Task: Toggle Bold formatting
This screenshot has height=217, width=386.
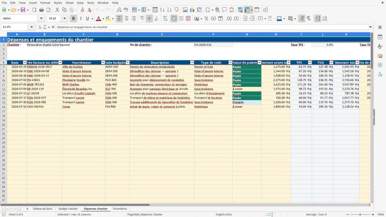Action: [x=74, y=19]
